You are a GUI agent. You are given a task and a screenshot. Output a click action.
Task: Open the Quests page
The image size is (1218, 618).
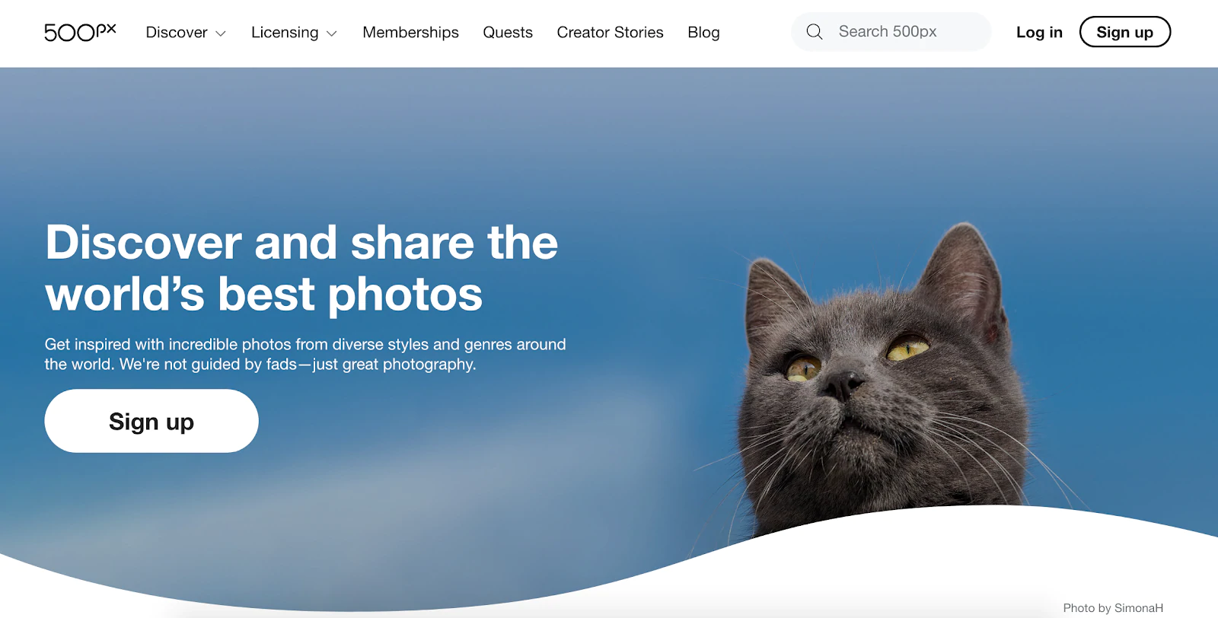pos(508,33)
